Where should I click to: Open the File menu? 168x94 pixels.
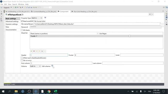point(2,4)
